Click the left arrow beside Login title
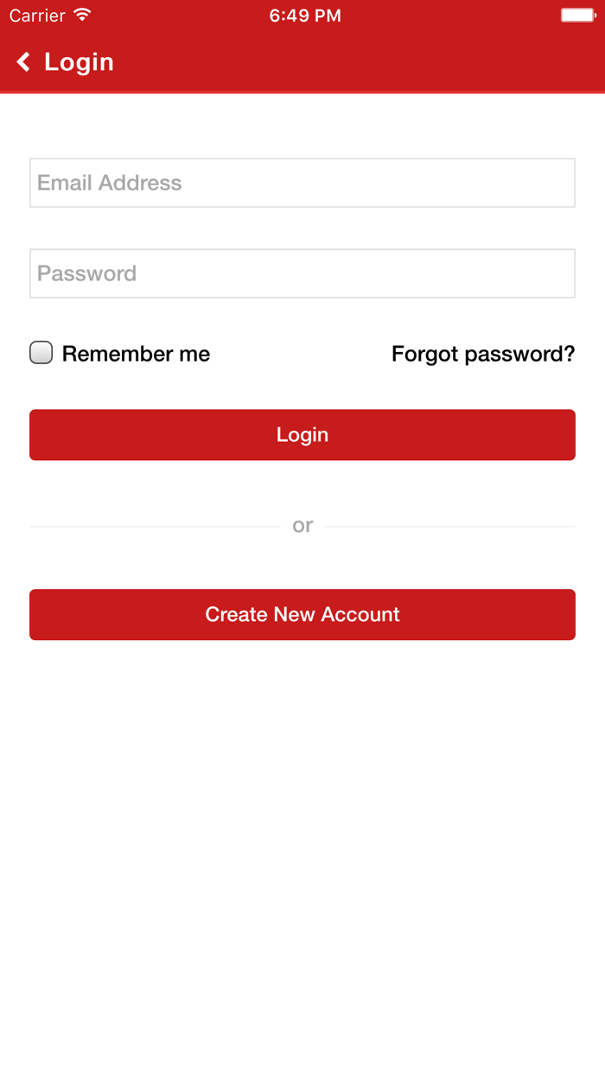The image size is (605, 1076). (22, 61)
